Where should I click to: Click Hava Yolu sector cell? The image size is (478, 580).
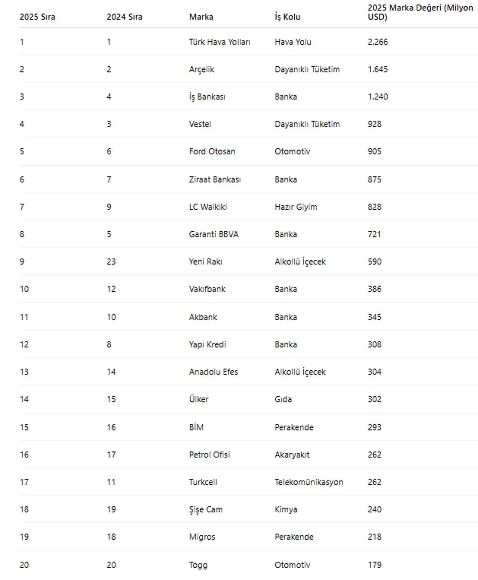tap(293, 42)
